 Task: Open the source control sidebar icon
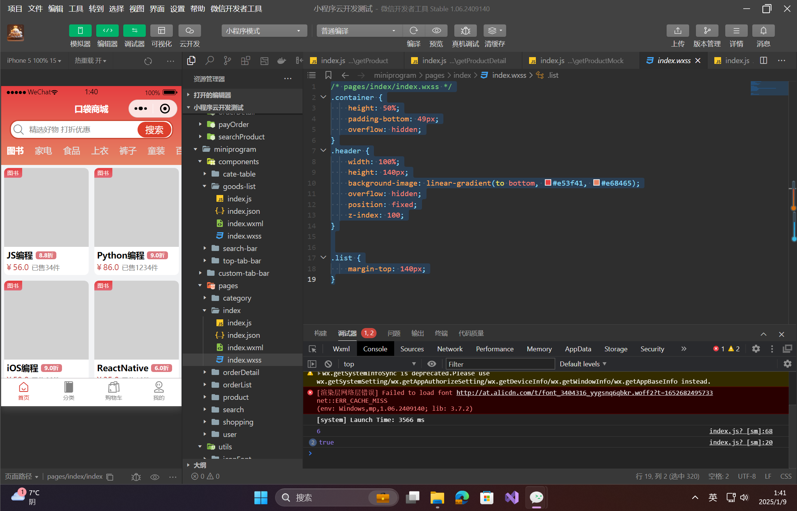pos(227,60)
